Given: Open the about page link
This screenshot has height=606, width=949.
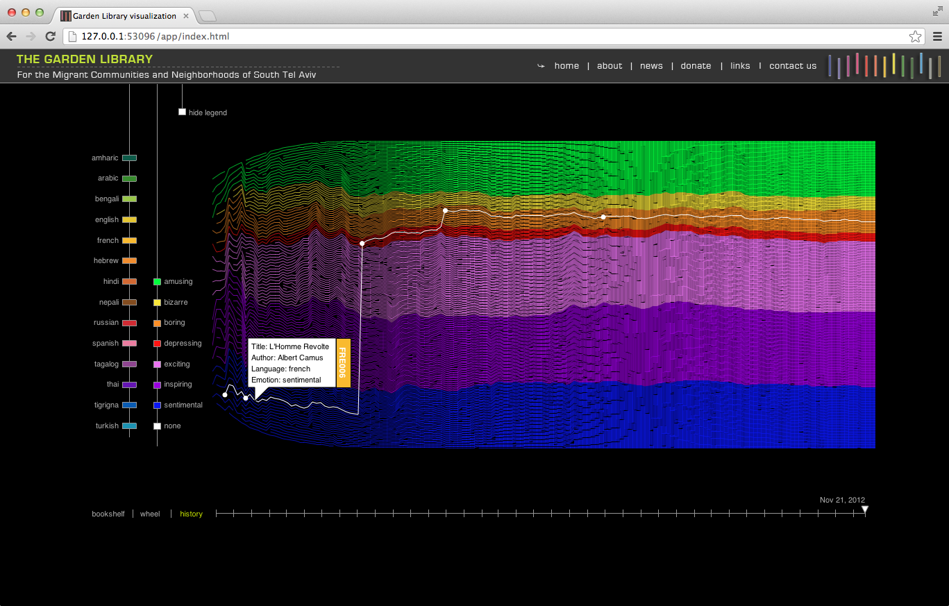Looking at the screenshot, I should 610,66.
